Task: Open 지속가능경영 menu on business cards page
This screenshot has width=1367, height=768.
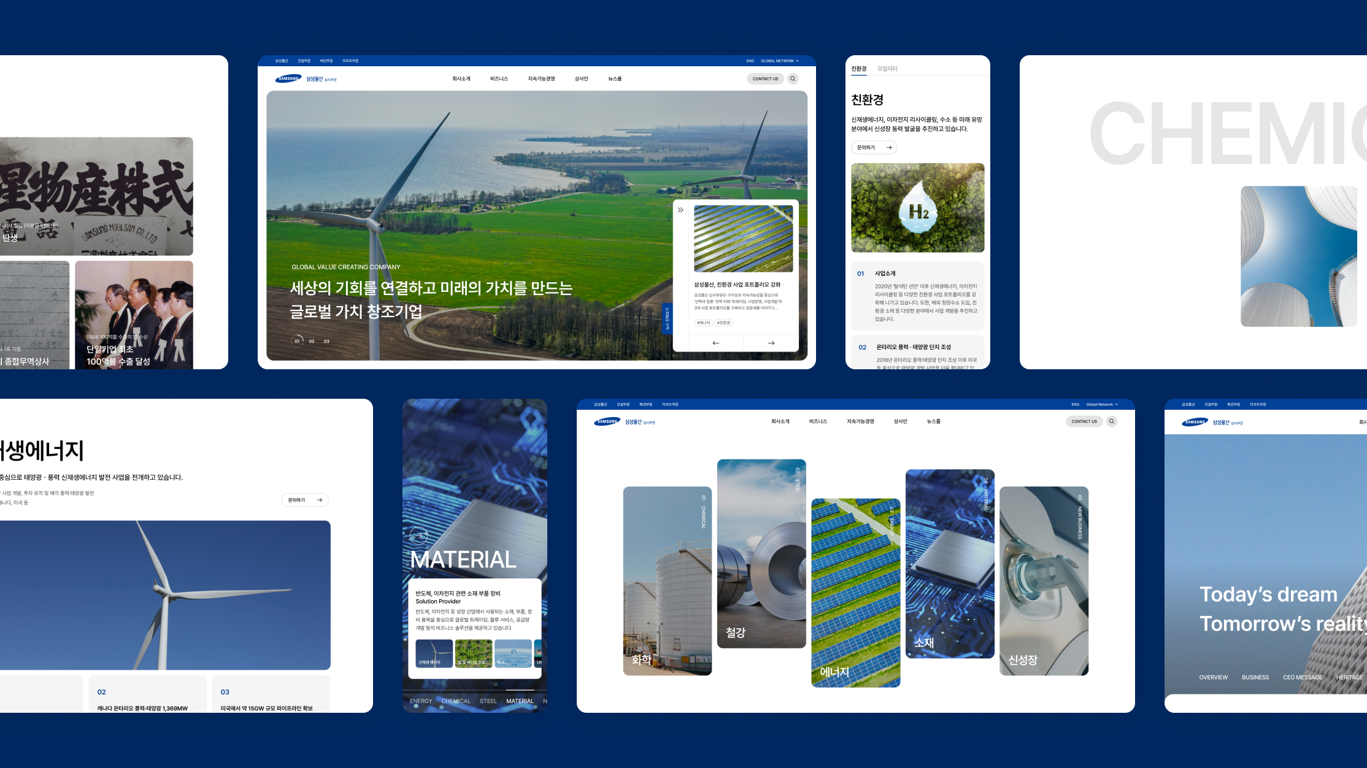Action: [x=860, y=421]
